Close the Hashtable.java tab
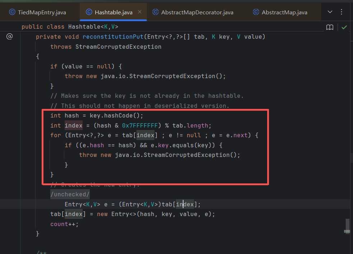Image resolution: width=353 pixels, height=254 pixels. (140, 12)
